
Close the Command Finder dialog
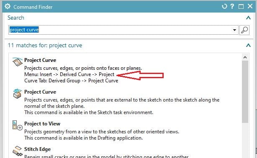tap(250, 6)
